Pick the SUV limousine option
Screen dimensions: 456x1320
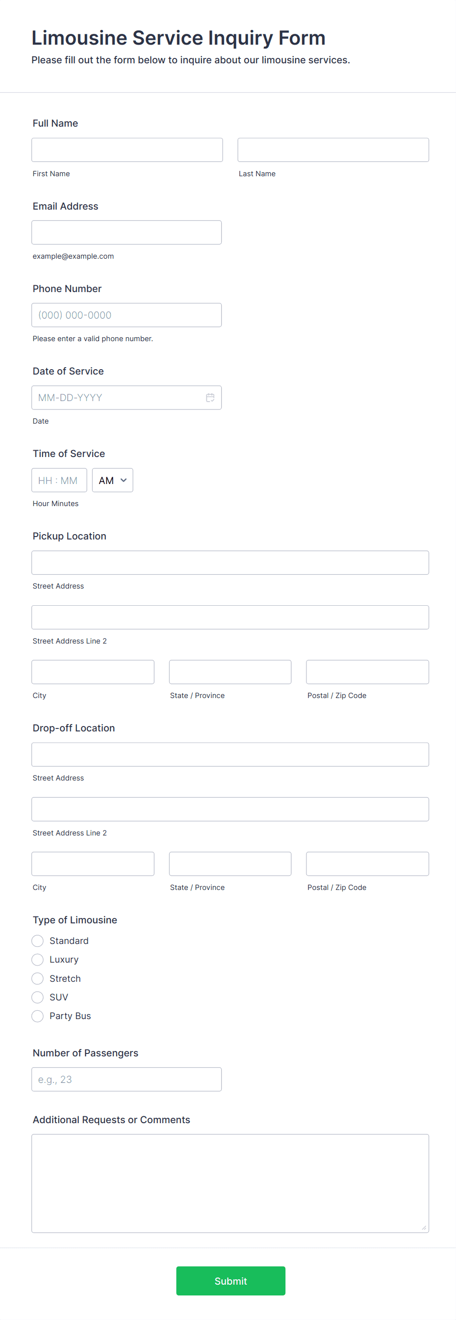click(37, 997)
